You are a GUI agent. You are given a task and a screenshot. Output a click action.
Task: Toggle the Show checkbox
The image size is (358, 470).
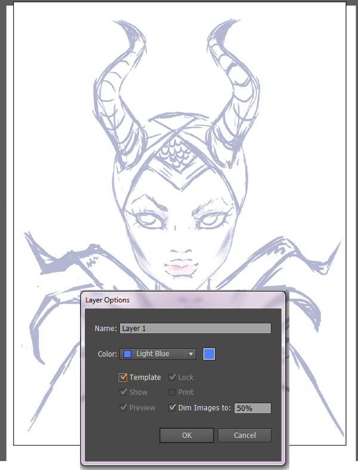[x=123, y=392]
